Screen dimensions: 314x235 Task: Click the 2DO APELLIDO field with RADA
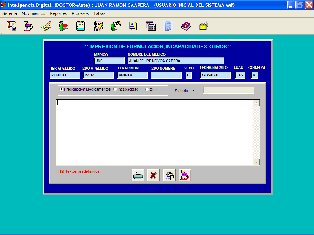98,75
